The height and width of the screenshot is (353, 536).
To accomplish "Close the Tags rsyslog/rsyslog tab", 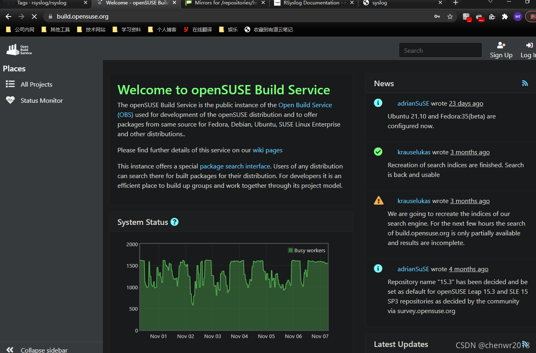I will 85,3.
